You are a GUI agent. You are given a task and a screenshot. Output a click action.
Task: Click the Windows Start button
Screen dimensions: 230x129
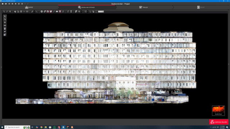(x=2, y=127)
